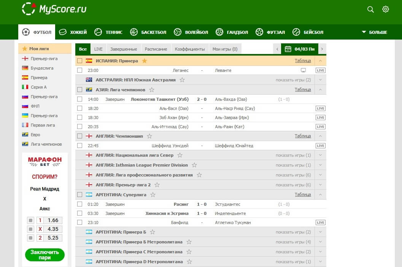402x267 pixels.
Task: Favorite АРГЕНТИНА: Примера С Метрополитана star
Action: pyautogui.click(x=189, y=252)
